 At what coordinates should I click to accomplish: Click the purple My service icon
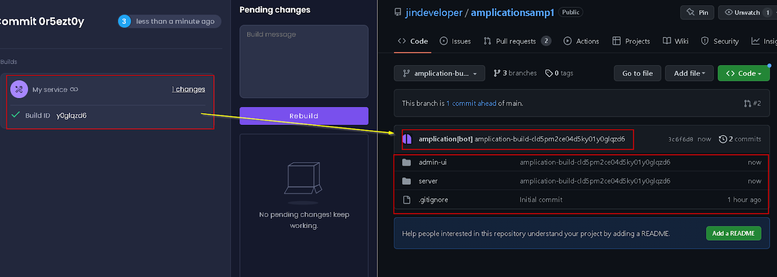pos(19,89)
